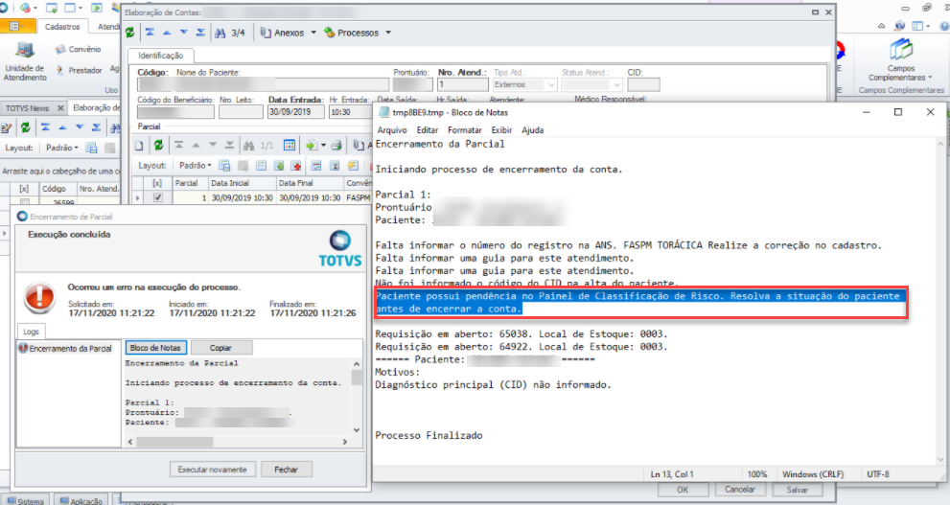Go to last record in Elaboração de Contas

(x=200, y=33)
